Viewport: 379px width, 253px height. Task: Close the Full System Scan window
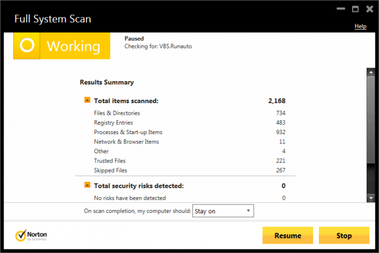click(370, 9)
